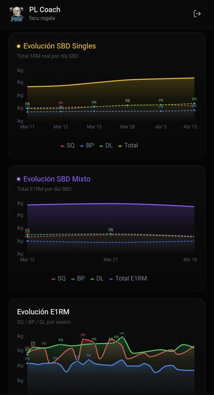The height and width of the screenshot is (395, 214).
Task: Click the Abr 5 label on Singles axis
Action: [x=161, y=127]
